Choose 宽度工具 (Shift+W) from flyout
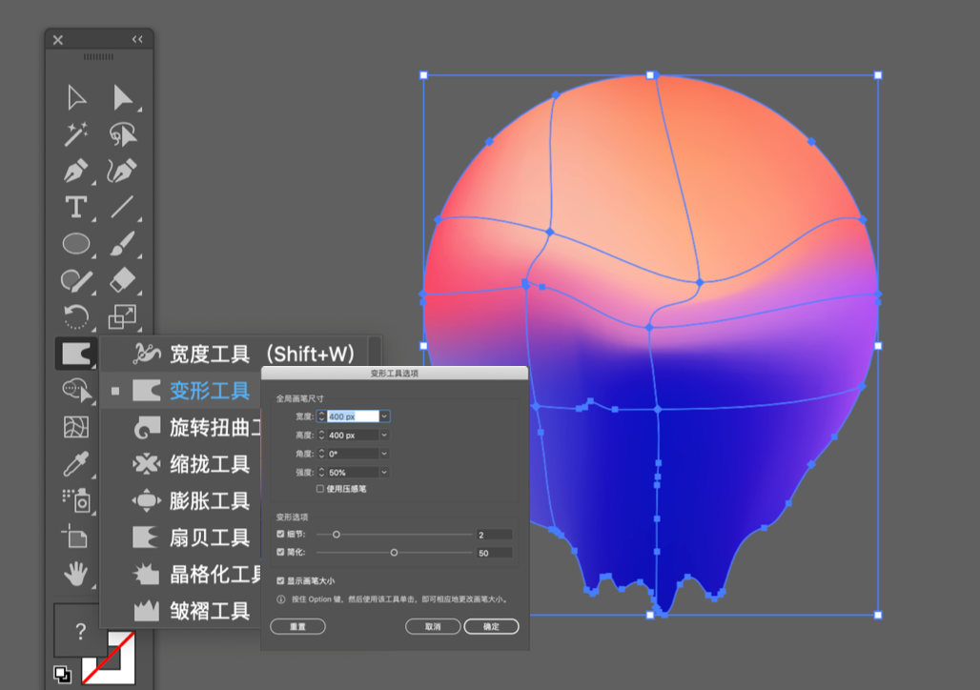The width and height of the screenshot is (980, 690). (x=240, y=354)
